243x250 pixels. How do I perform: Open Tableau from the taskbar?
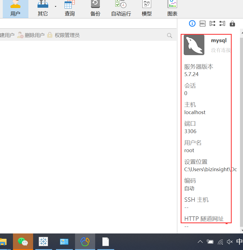[x=43, y=242]
